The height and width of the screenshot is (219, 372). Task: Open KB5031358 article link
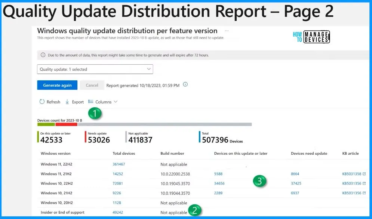click(x=351, y=174)
